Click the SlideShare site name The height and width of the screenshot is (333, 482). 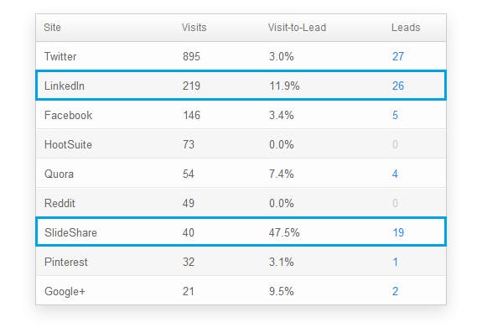tap(70, 232)
